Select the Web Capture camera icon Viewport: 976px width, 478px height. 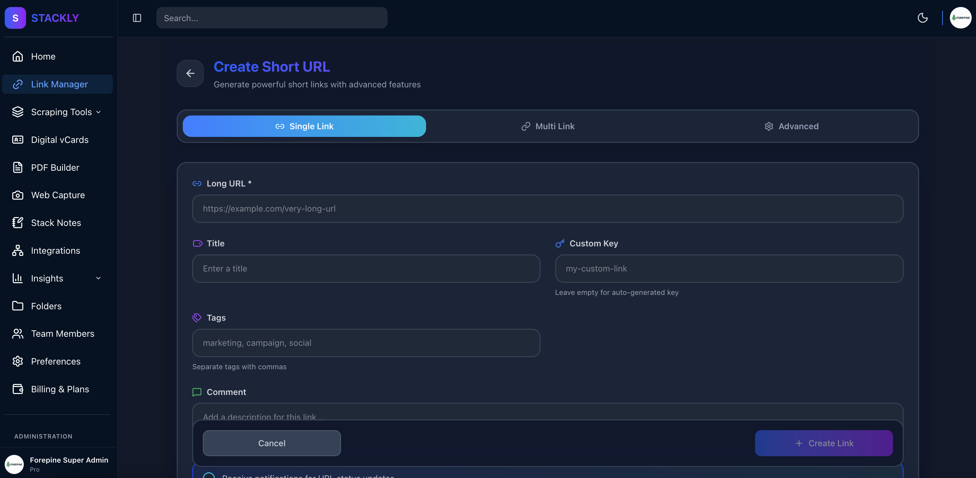(x=17, y=195)
